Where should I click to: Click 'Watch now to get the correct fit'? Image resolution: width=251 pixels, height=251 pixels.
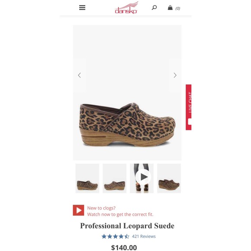pyautogui.click(x=120, y=214)
